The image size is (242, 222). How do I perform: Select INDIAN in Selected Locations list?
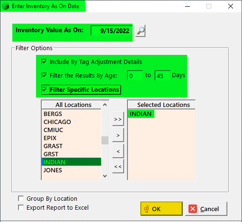(141, 114)
